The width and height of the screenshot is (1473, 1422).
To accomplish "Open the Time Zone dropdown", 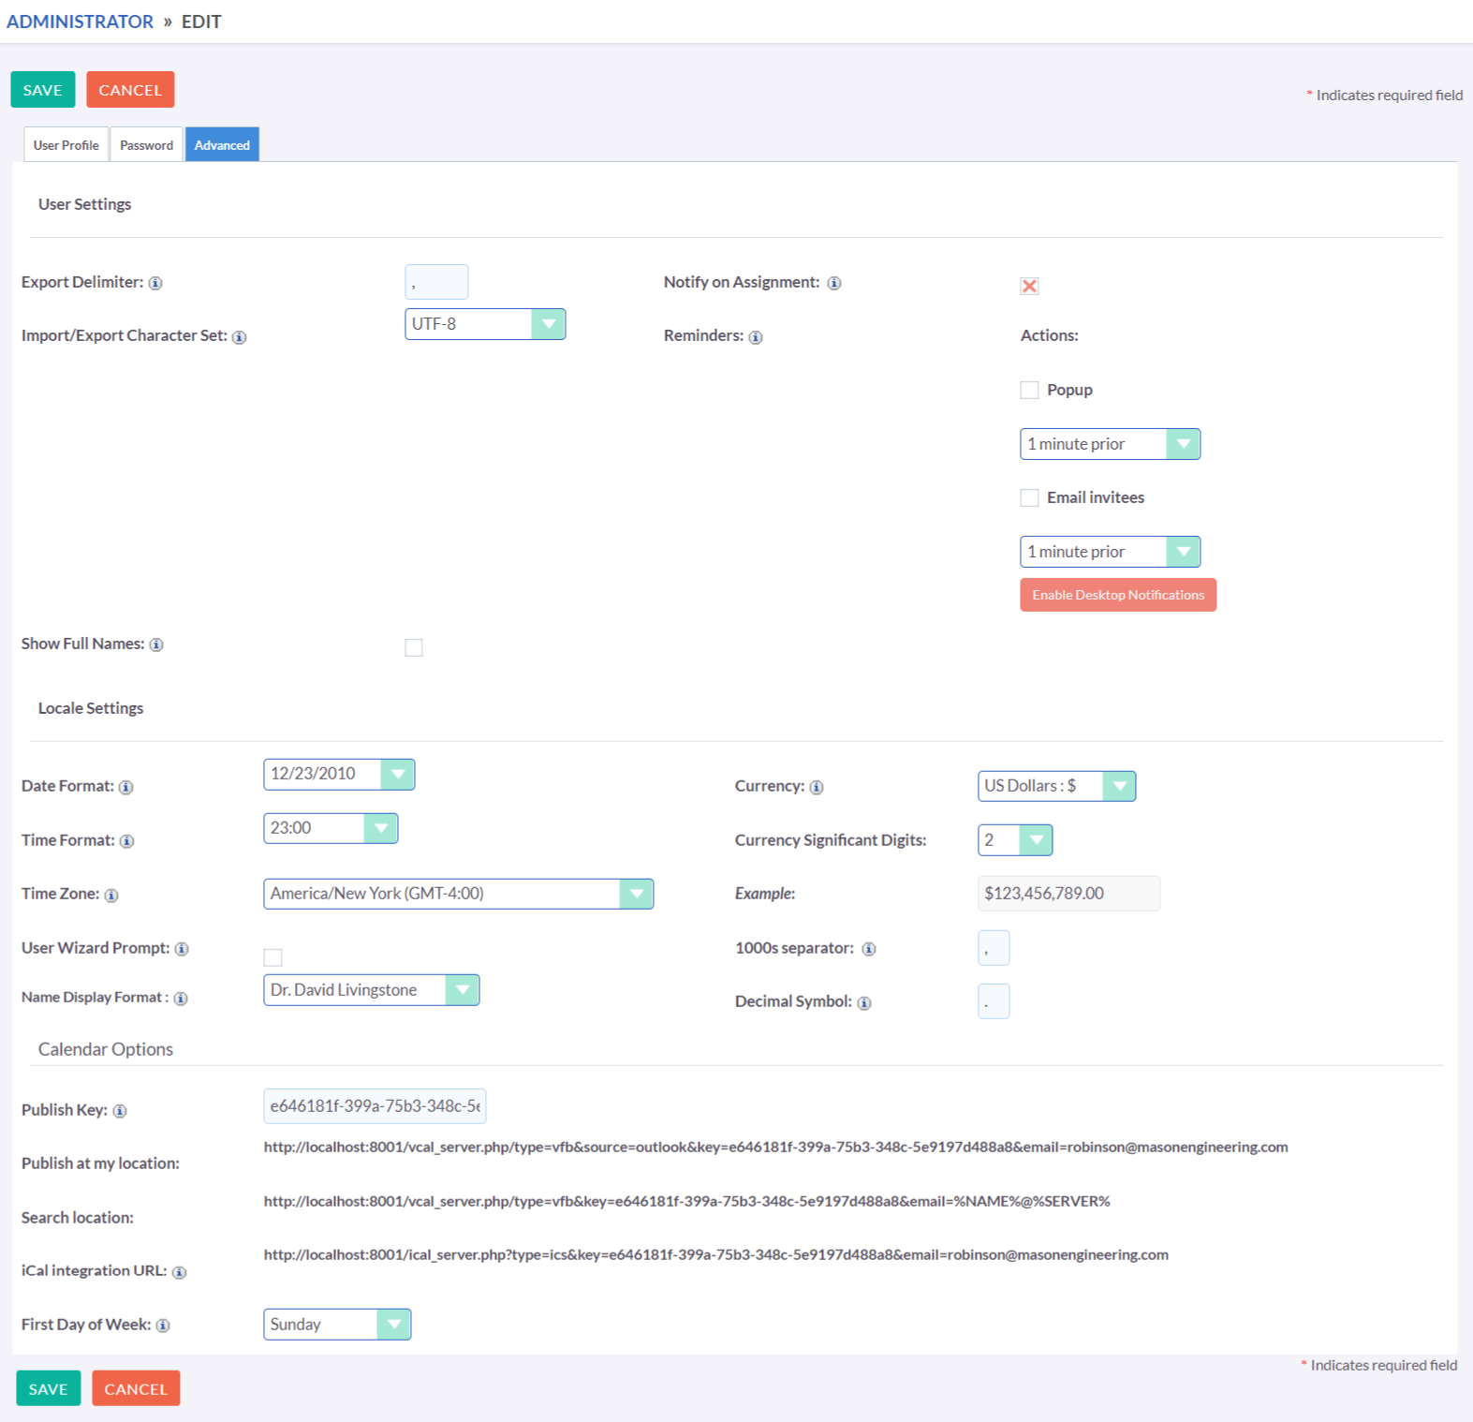I will pos(458,895).
